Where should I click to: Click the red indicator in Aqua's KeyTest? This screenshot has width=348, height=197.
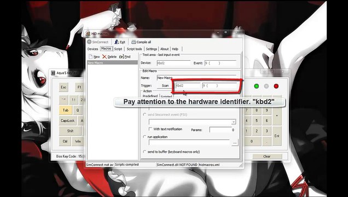(276, 86)
